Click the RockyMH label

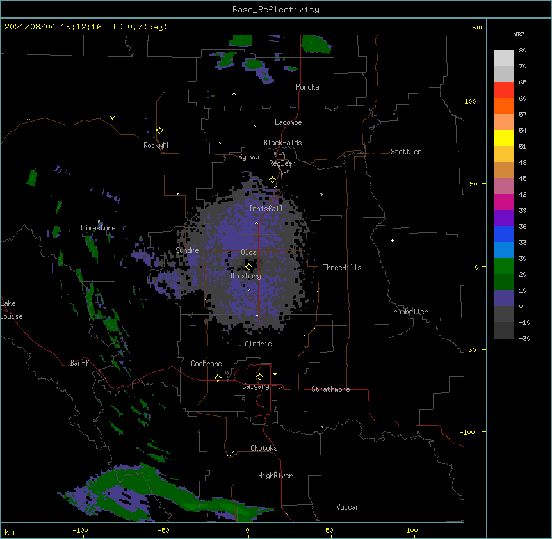coord(157,145)
